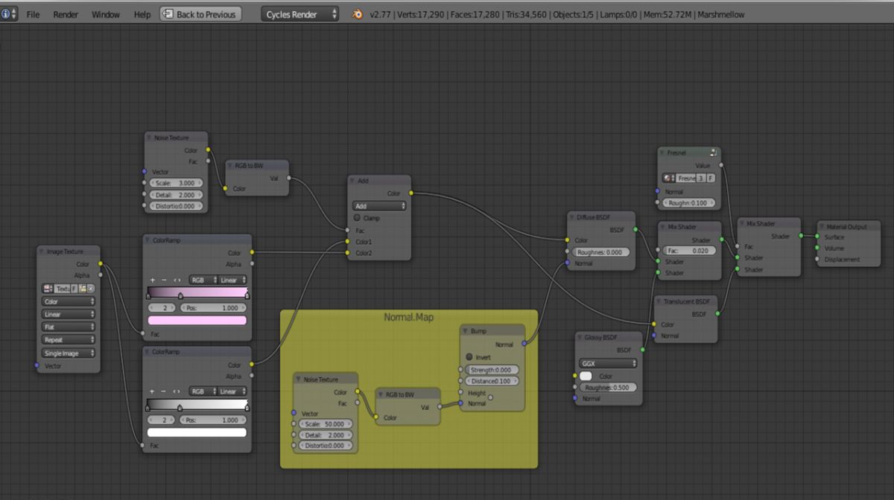894x500 pixels.
Task: Toggle the Invert checkbox in Bump node
Action: [469, 357]
